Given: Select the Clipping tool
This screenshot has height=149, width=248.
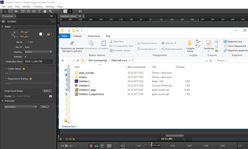Looking at the screenshot, I should tap(16, 11).
